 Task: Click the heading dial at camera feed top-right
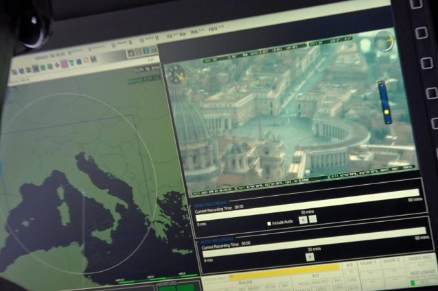pos(386,40)
